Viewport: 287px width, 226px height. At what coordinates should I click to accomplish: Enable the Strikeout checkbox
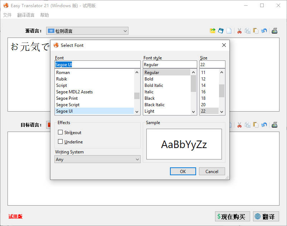click(60, 132)
